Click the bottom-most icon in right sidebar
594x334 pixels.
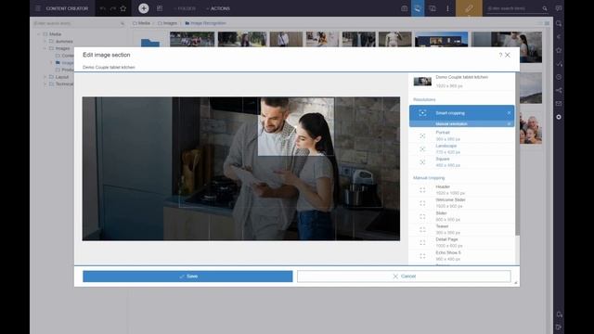(559, 328)
